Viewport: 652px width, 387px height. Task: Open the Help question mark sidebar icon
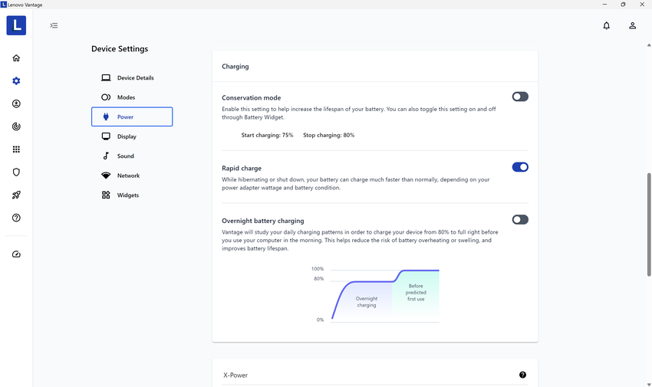pyautogui.click(x=16, y=218)
